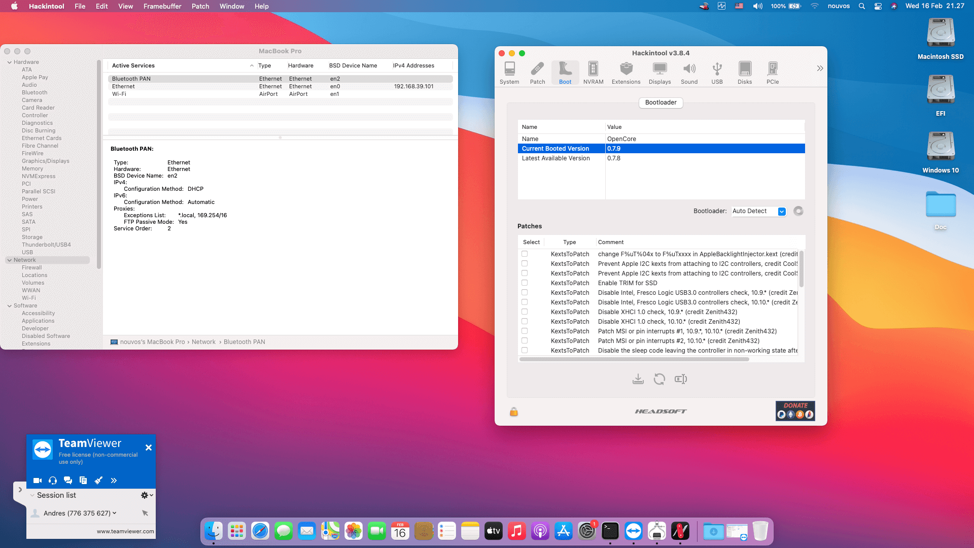Enable Disable XHCI 1.0 check 10.9 patch

point(525,312)
